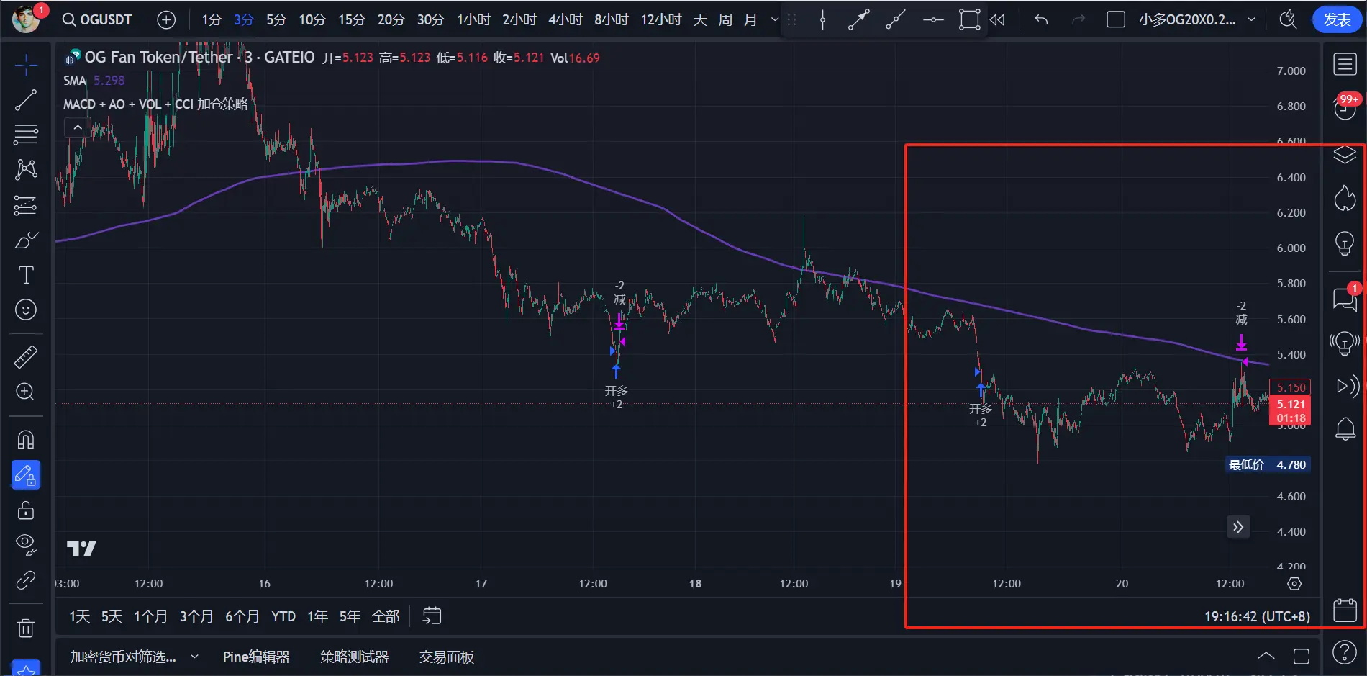Open the layout name dropdown arrow
Viewport: 1367px width, 676px height.
(1251, 19)
